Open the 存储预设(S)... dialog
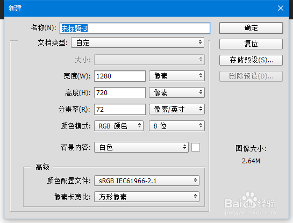 [251, 60]
